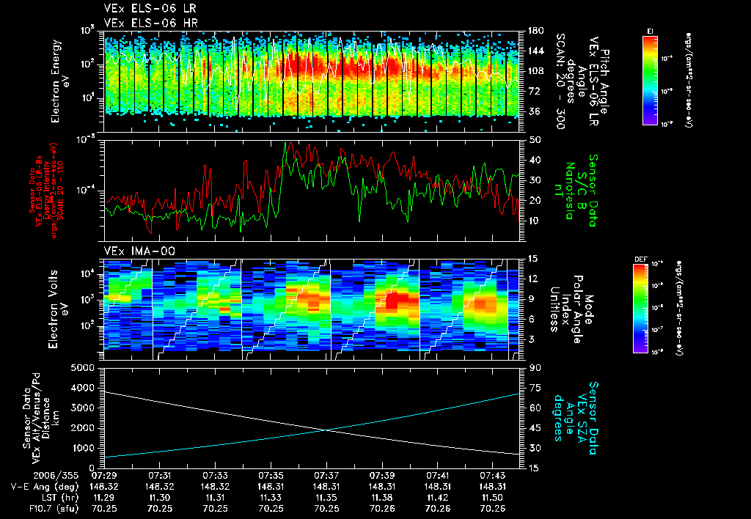Select the "VEx IMA-00" panel title

point(139,251)
